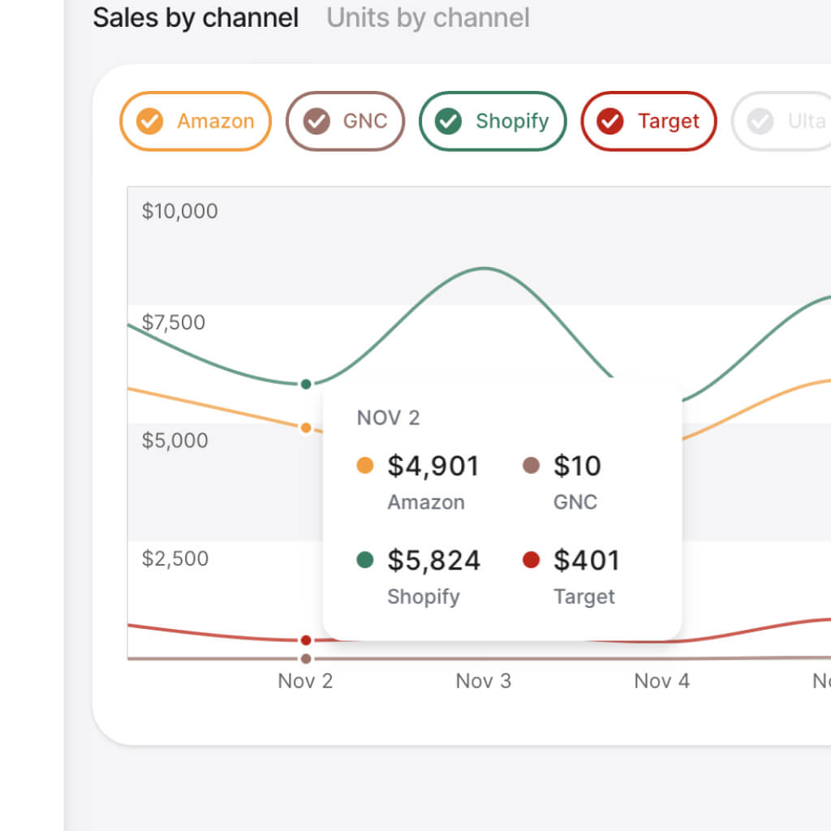This screenshot has width=831, height=831.
Task: Click the Nov 3 axis label
Action: point(484,681)
